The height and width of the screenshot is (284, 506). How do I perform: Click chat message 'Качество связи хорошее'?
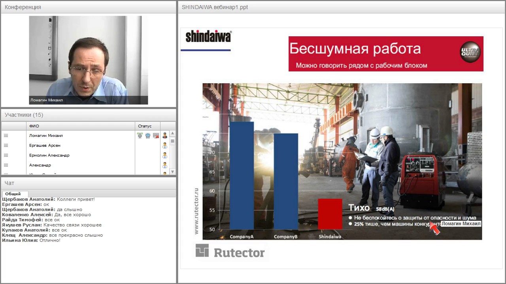pos(72,225)
